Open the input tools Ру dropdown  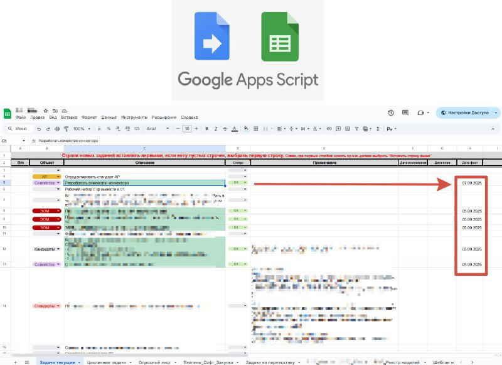point(391,129)
